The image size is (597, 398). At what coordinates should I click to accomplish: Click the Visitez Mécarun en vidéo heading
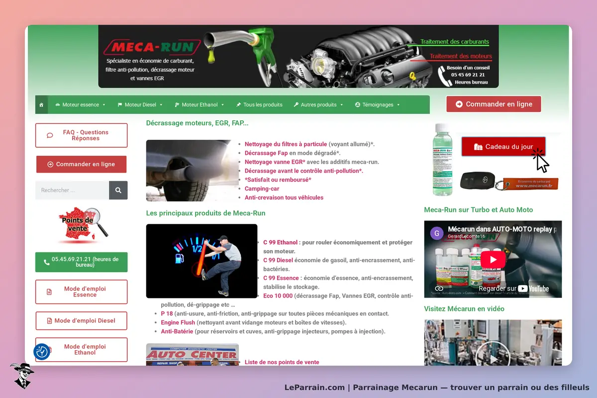point(464,309)
